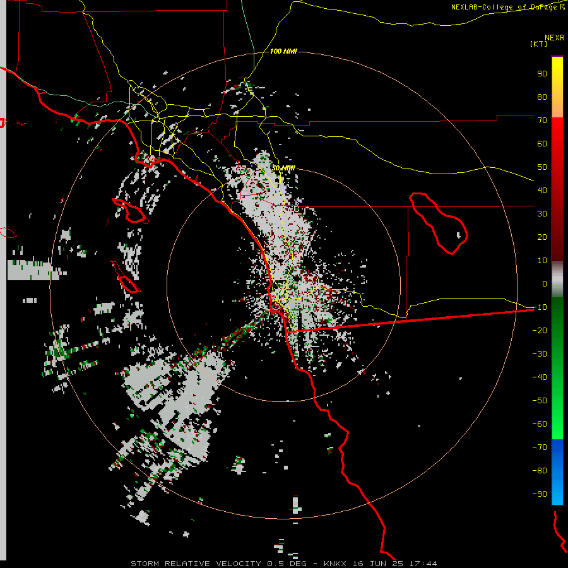The image size is (568, 568).
Task: Select the -20 value on velocity scale
Action: pyautogui.click(x=540, y=330)
